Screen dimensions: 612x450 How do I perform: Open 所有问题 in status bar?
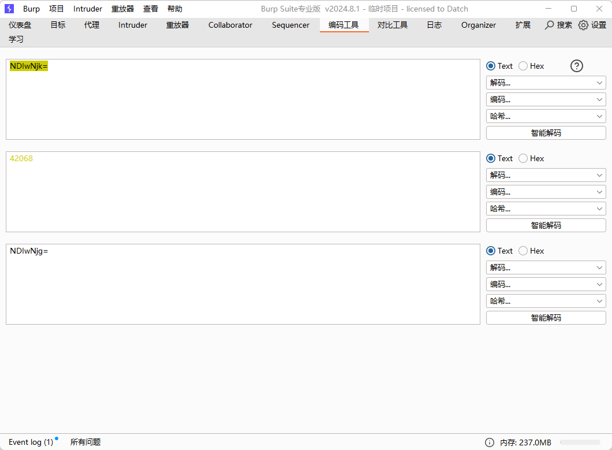[85, 442]
